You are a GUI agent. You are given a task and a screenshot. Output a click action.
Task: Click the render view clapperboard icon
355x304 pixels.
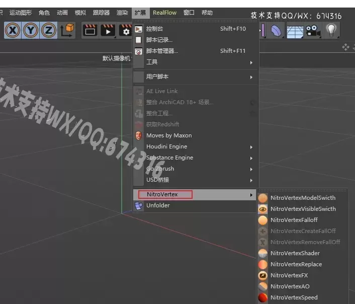coord(90,30)
